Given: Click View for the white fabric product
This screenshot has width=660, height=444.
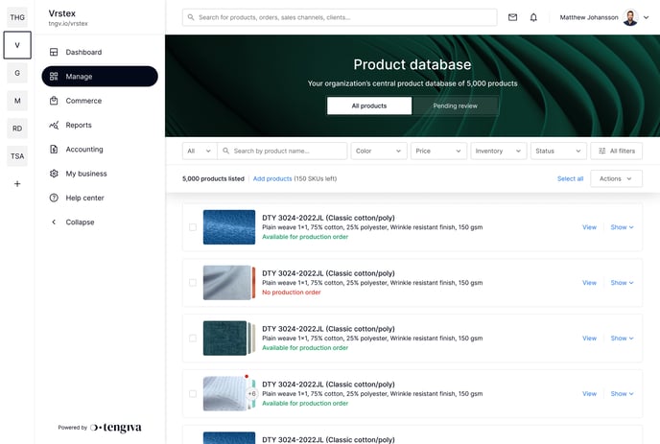Looking at the screenshot, I should pyautogui.click(x=589, y=394).
